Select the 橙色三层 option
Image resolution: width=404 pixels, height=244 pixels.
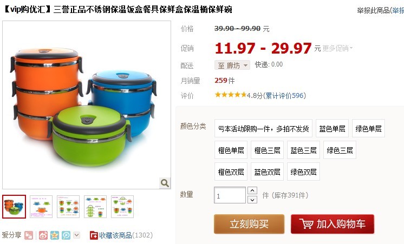pos(267,150)
